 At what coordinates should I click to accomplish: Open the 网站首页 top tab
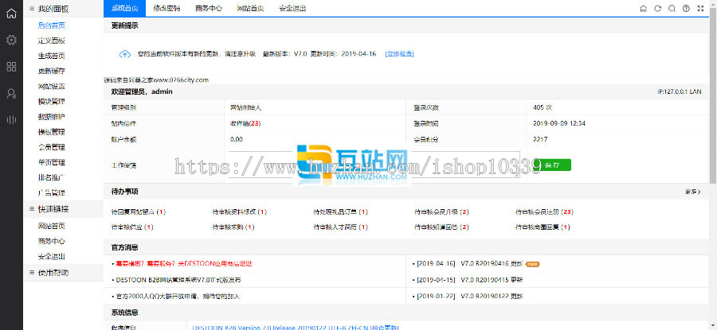251,8
